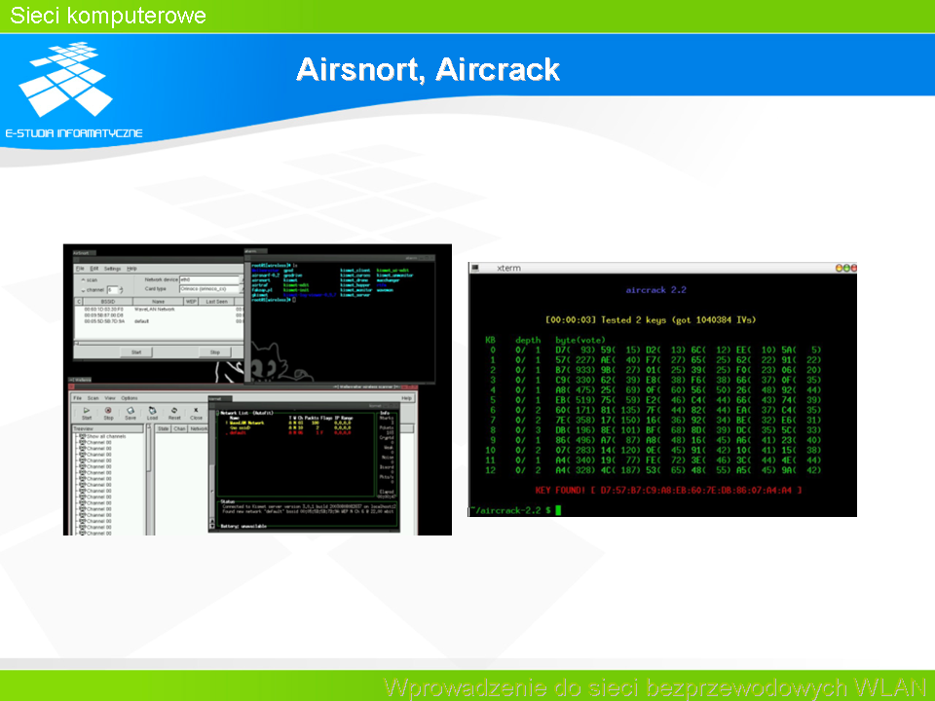This screenshot has width=935, height=701.
Task: Click the Last Seen column header in AirSnort
Action: 216,302
